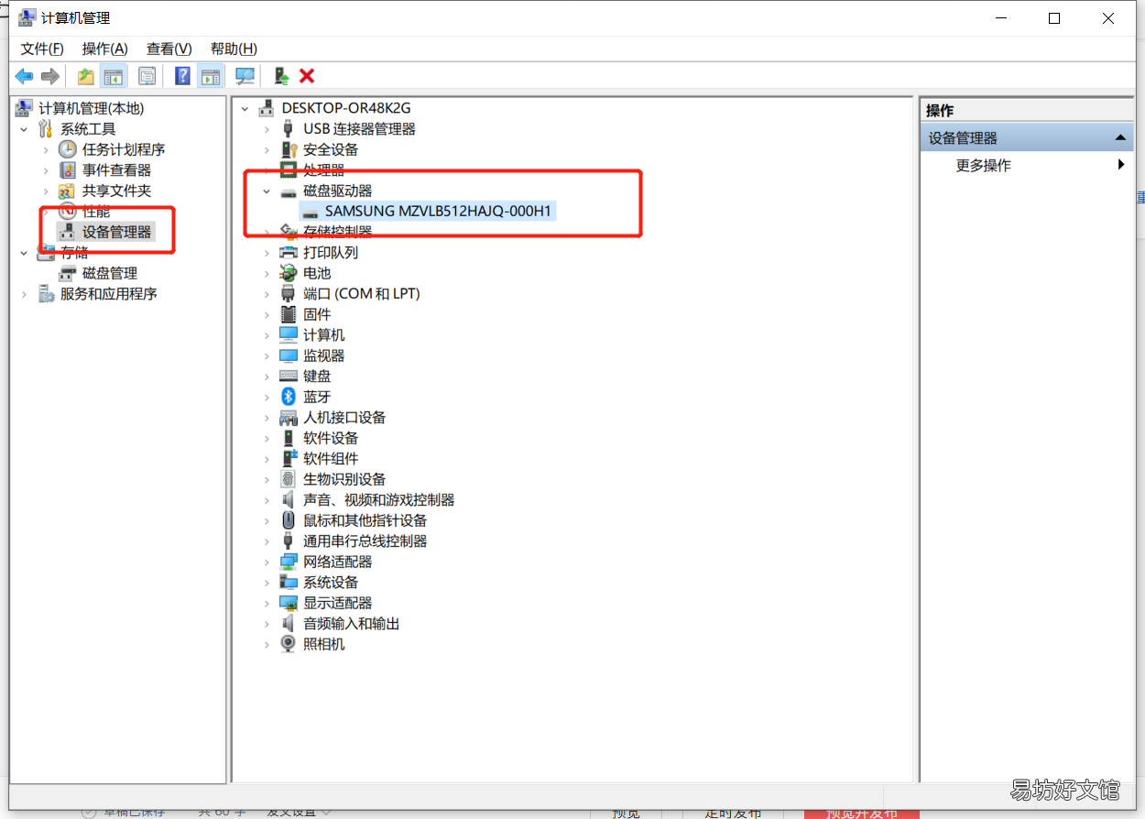1145x819 pixels.
Task: Click the 监视器 monitor icon
Action: tap(289, 355)
